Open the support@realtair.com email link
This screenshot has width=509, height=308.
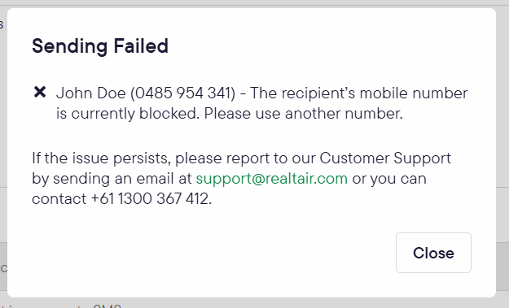pos(272,179)
